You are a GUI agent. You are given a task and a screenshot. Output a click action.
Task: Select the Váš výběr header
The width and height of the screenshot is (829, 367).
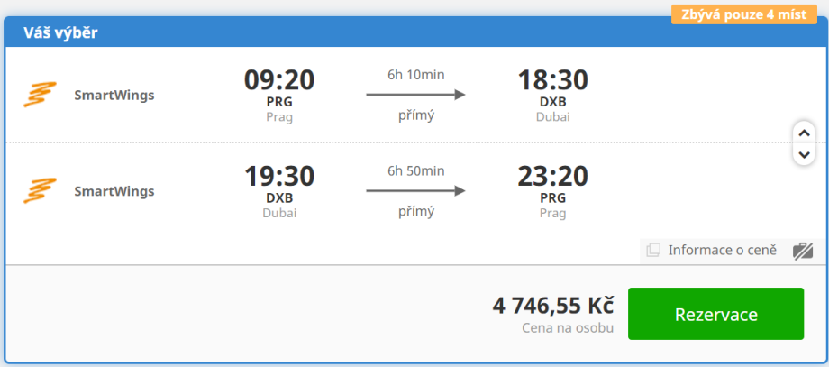pos(61,33)
